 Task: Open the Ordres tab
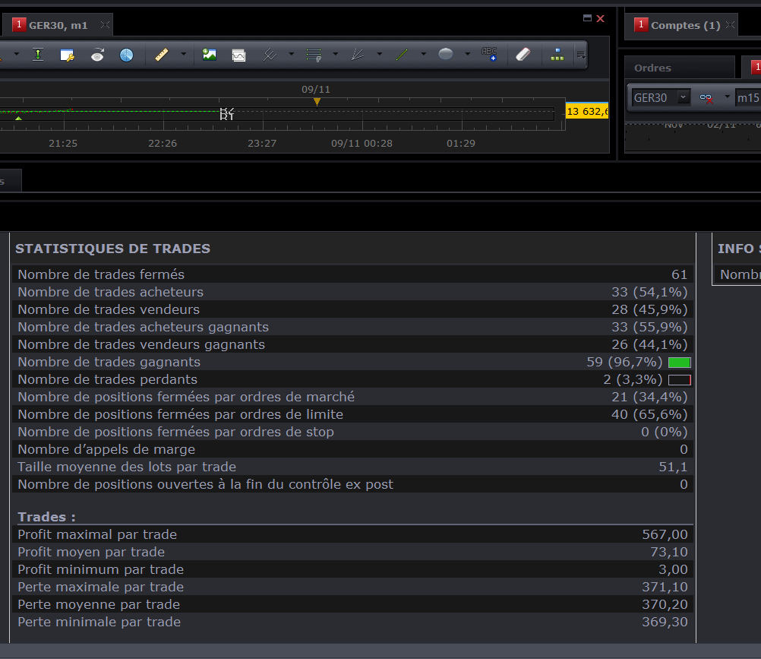point(678,68)
